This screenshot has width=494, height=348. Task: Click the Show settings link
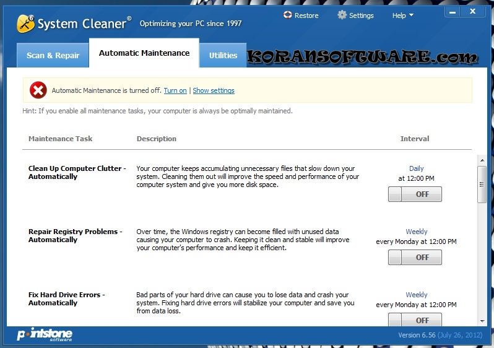214,90
